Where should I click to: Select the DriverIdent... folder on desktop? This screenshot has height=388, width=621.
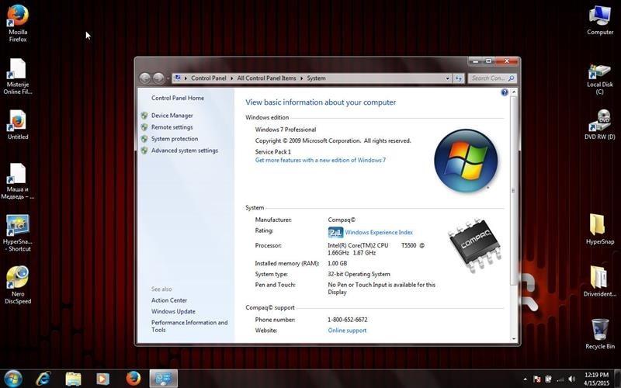(x=599, y=282)
